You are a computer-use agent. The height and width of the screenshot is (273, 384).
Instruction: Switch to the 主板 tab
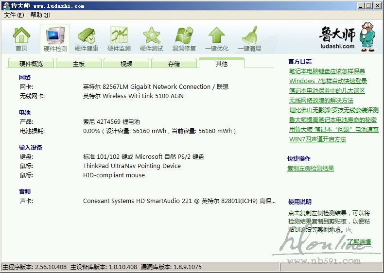click(79, 64)
